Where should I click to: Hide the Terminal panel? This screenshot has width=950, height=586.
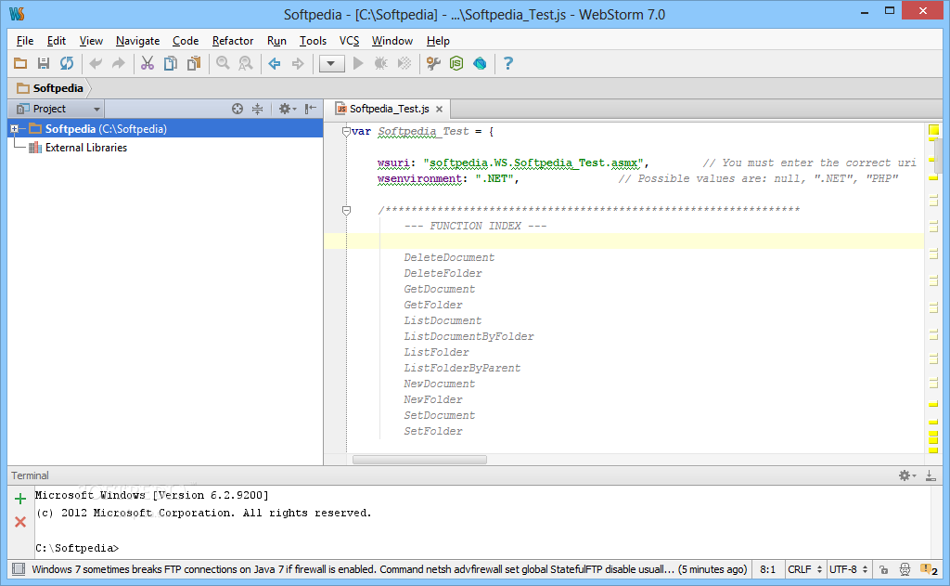tap(931, 475)
